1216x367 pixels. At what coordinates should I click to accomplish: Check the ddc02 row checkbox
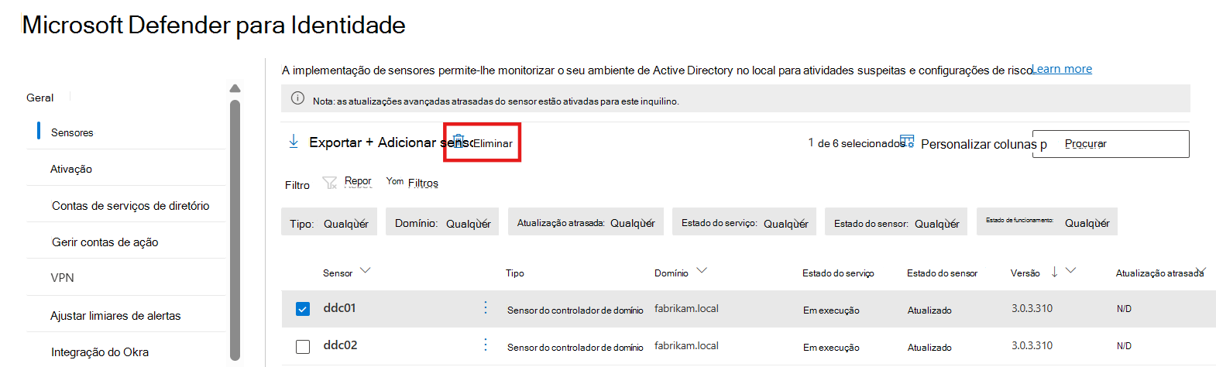coord(303,346)
